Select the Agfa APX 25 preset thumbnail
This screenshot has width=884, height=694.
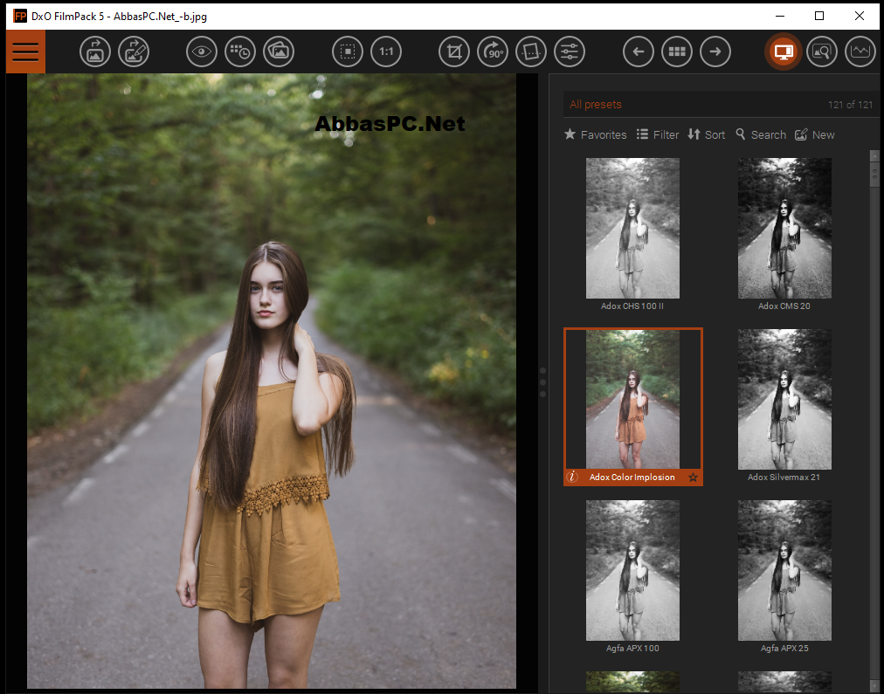click(784, 571)
